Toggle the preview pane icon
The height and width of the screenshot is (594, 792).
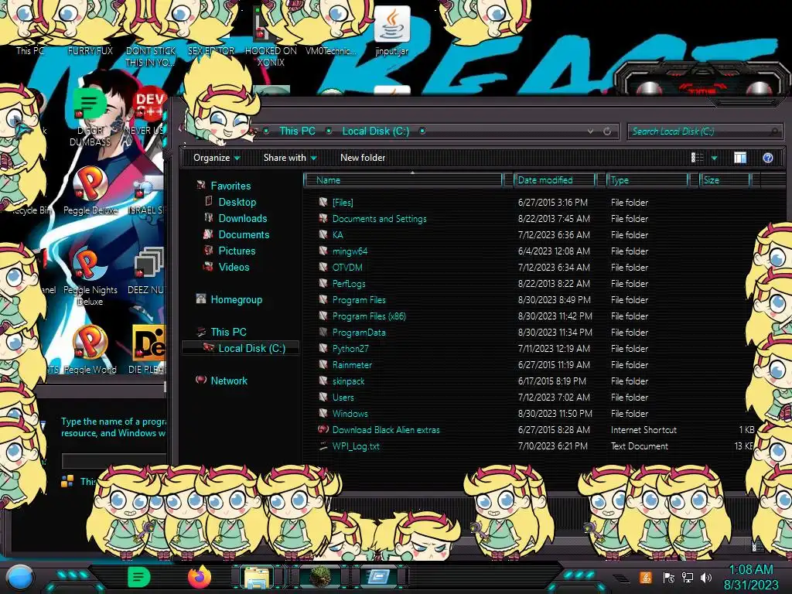click(x=740, y=158)
